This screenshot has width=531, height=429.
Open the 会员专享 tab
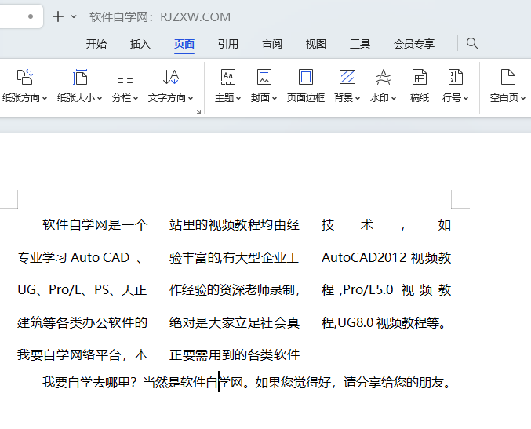point(414,44)
